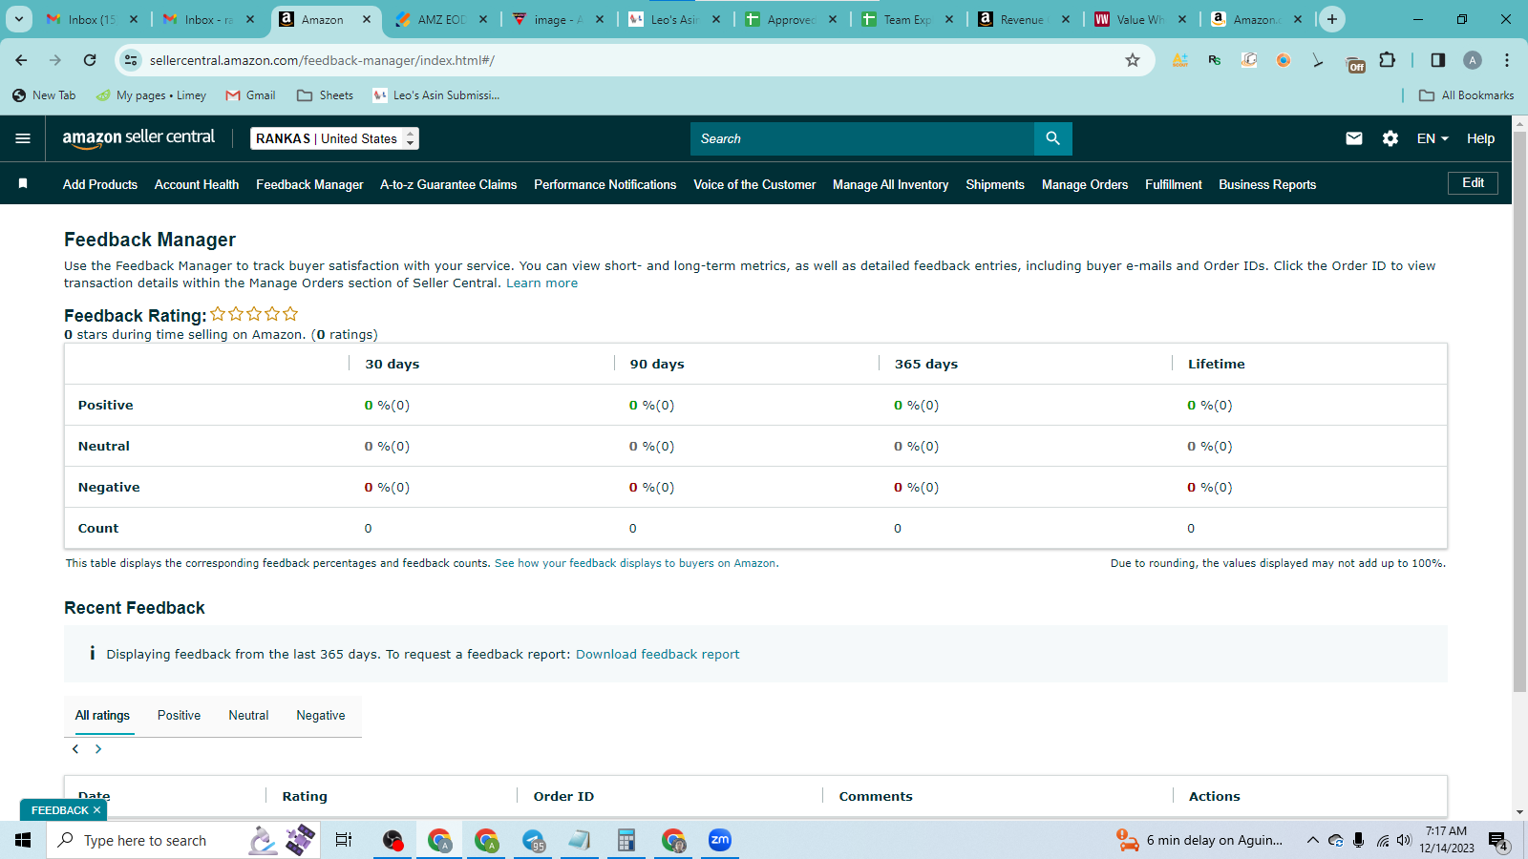Open the browser extensions puzzle icon
The height and width of the screenshot is (859, 1528).
1388,60
